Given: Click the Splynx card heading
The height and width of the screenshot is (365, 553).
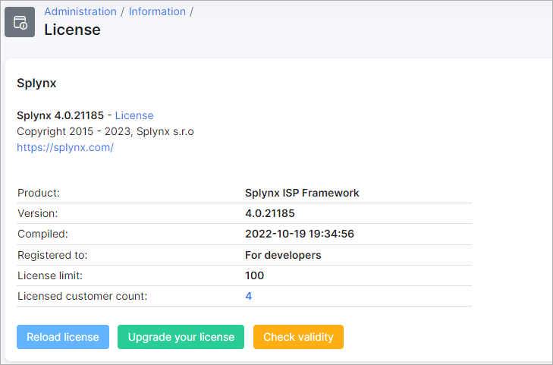Looking at the screenshot, I should point(36,83).
